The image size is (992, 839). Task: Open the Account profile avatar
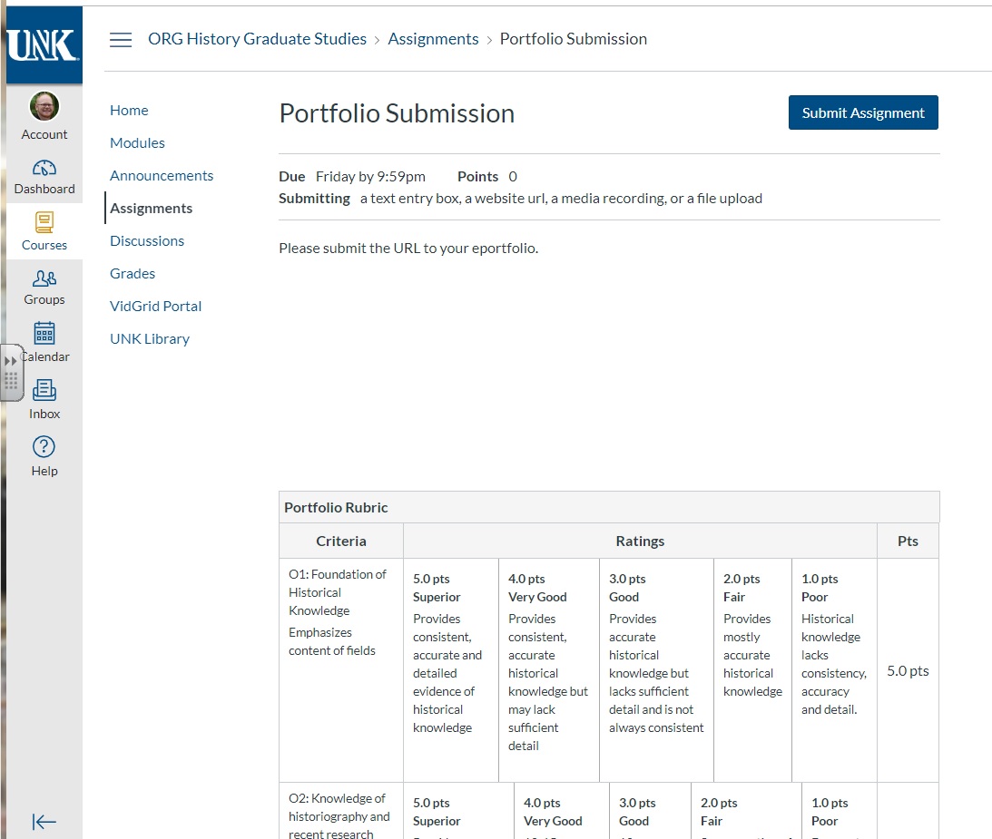[44, 107]
